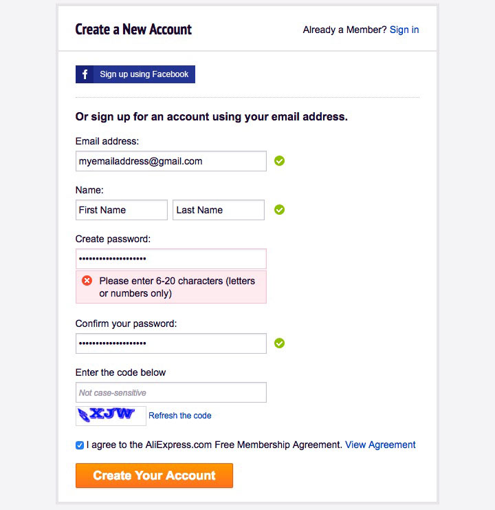
Task: Select the First Name input box
Action: point(122,210)
